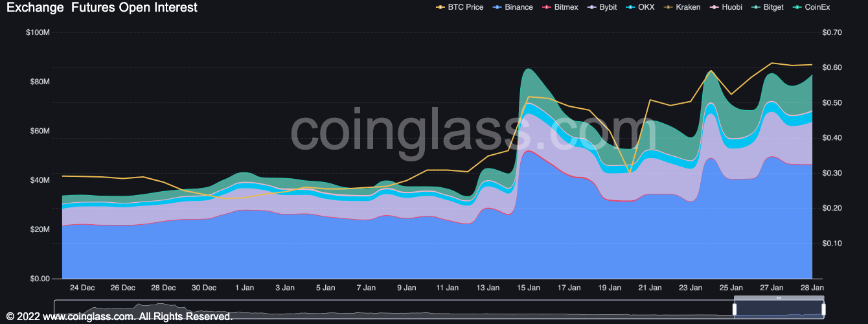Click the 13 Jan date label
This screenshot has width=868, height=324.
click(x=488, y=288)
